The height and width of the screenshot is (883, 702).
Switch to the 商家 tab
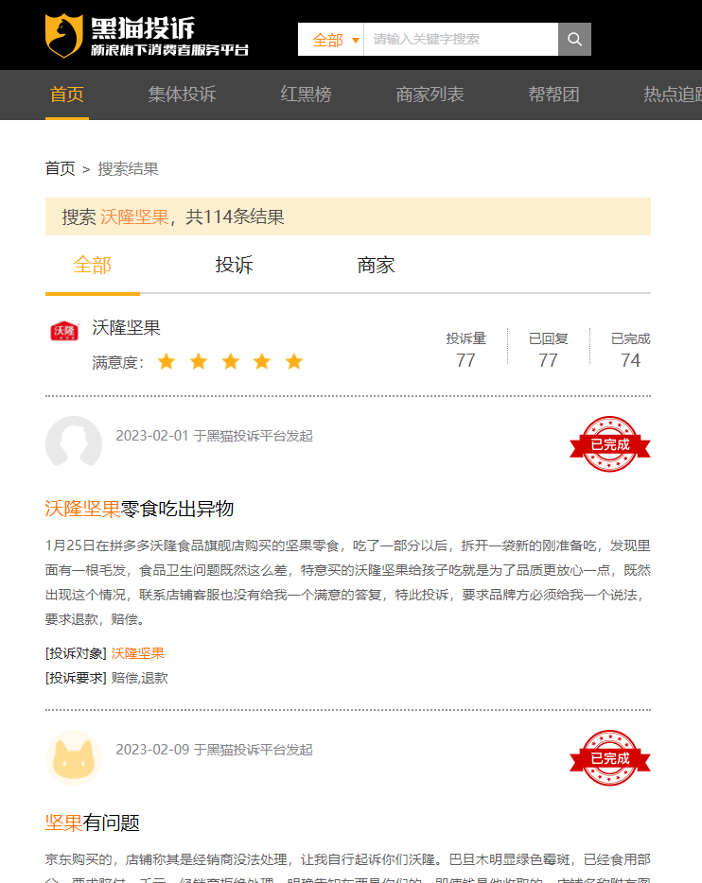[376, 266]
